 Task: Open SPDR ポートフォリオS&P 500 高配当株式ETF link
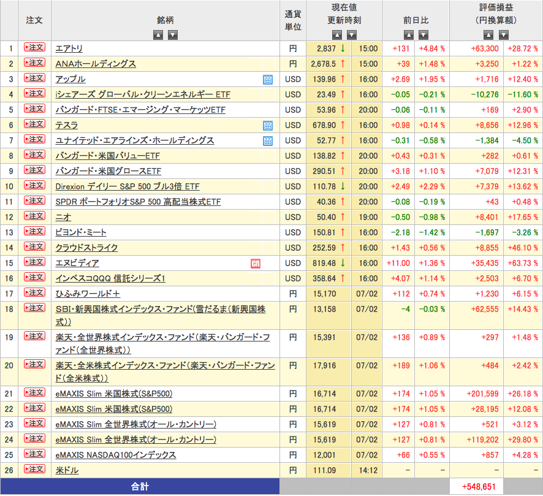pos(138,202)
